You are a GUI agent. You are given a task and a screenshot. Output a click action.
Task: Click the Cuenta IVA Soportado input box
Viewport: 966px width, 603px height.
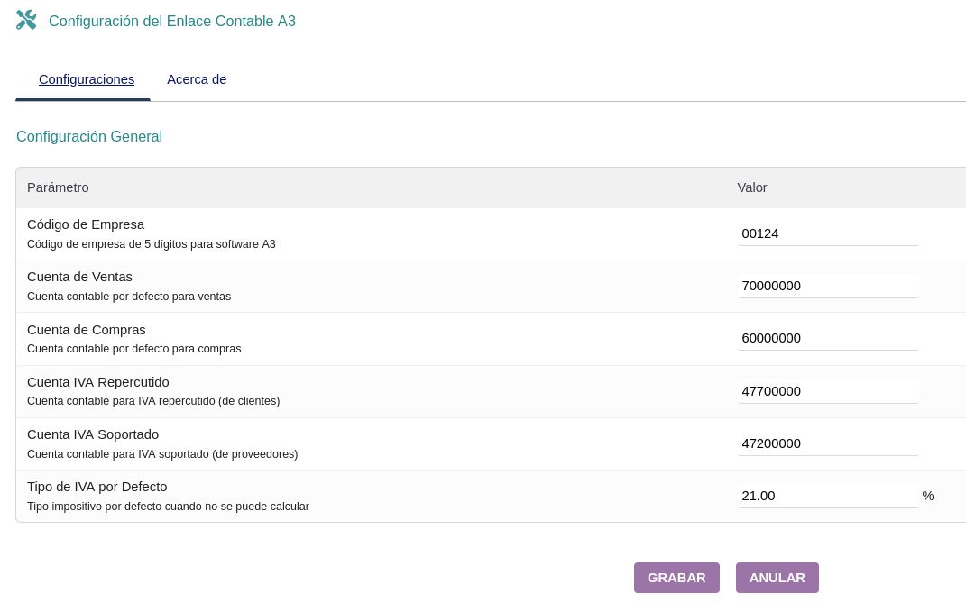[827, 443]
